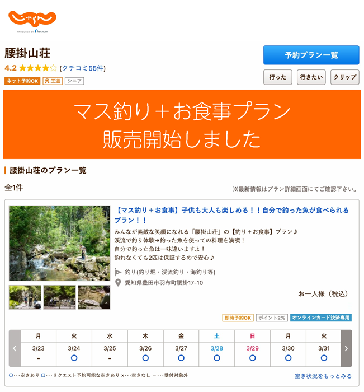This screenshot has height=392, width=364.
Task: Open the 【マス釣り＋お食事】 plan title link
Action: [x=231, y=215]
